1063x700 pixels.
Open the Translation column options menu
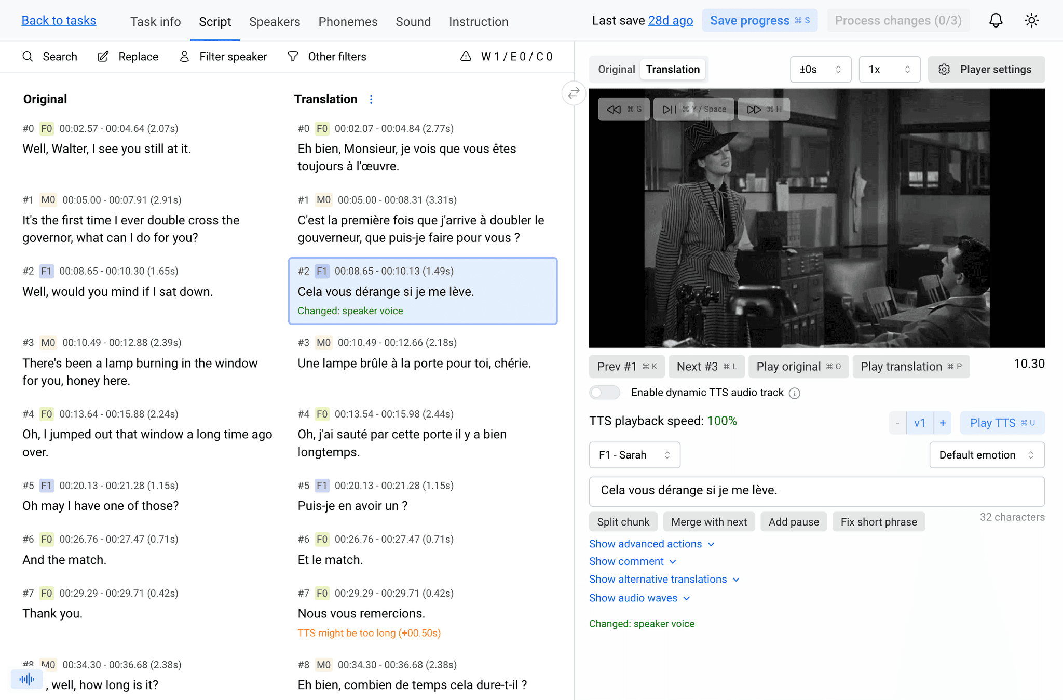(x=371, y=99)
